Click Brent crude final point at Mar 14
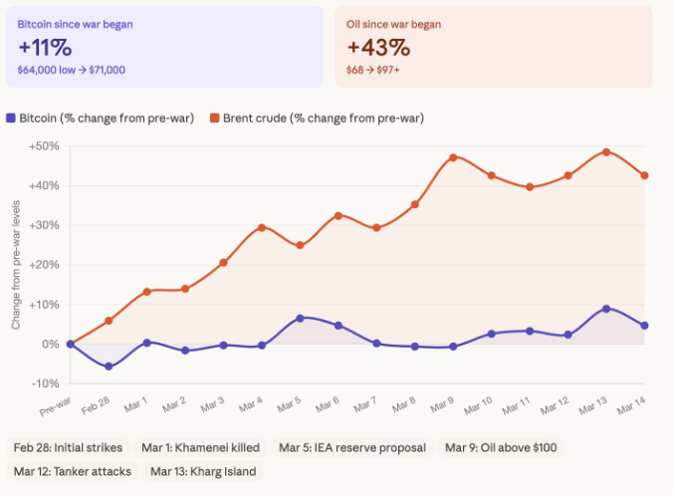675x500 pixels. click(x=644, y=175)
